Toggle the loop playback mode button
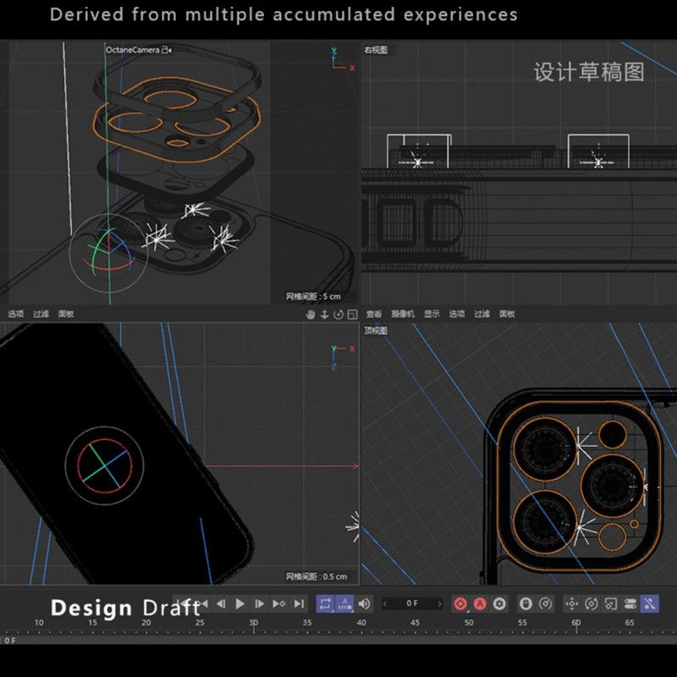The image size is (677, 677). coord(324,605)
